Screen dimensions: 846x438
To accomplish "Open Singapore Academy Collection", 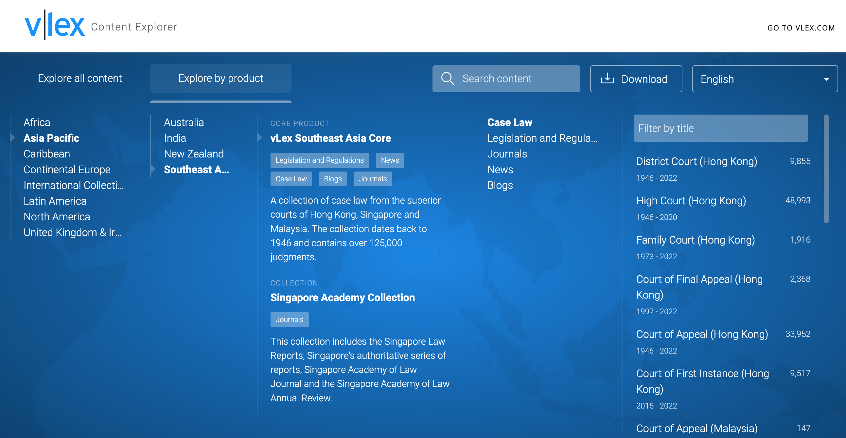I will coord(343,297).
